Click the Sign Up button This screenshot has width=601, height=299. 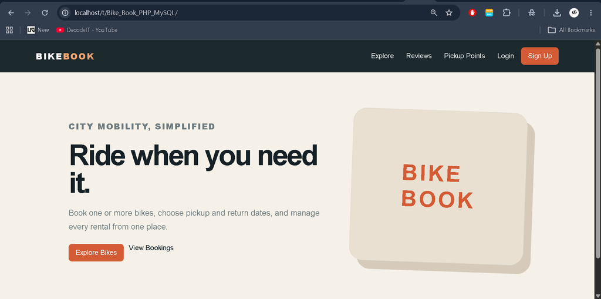pyautogui.click(x=540, y=56)
